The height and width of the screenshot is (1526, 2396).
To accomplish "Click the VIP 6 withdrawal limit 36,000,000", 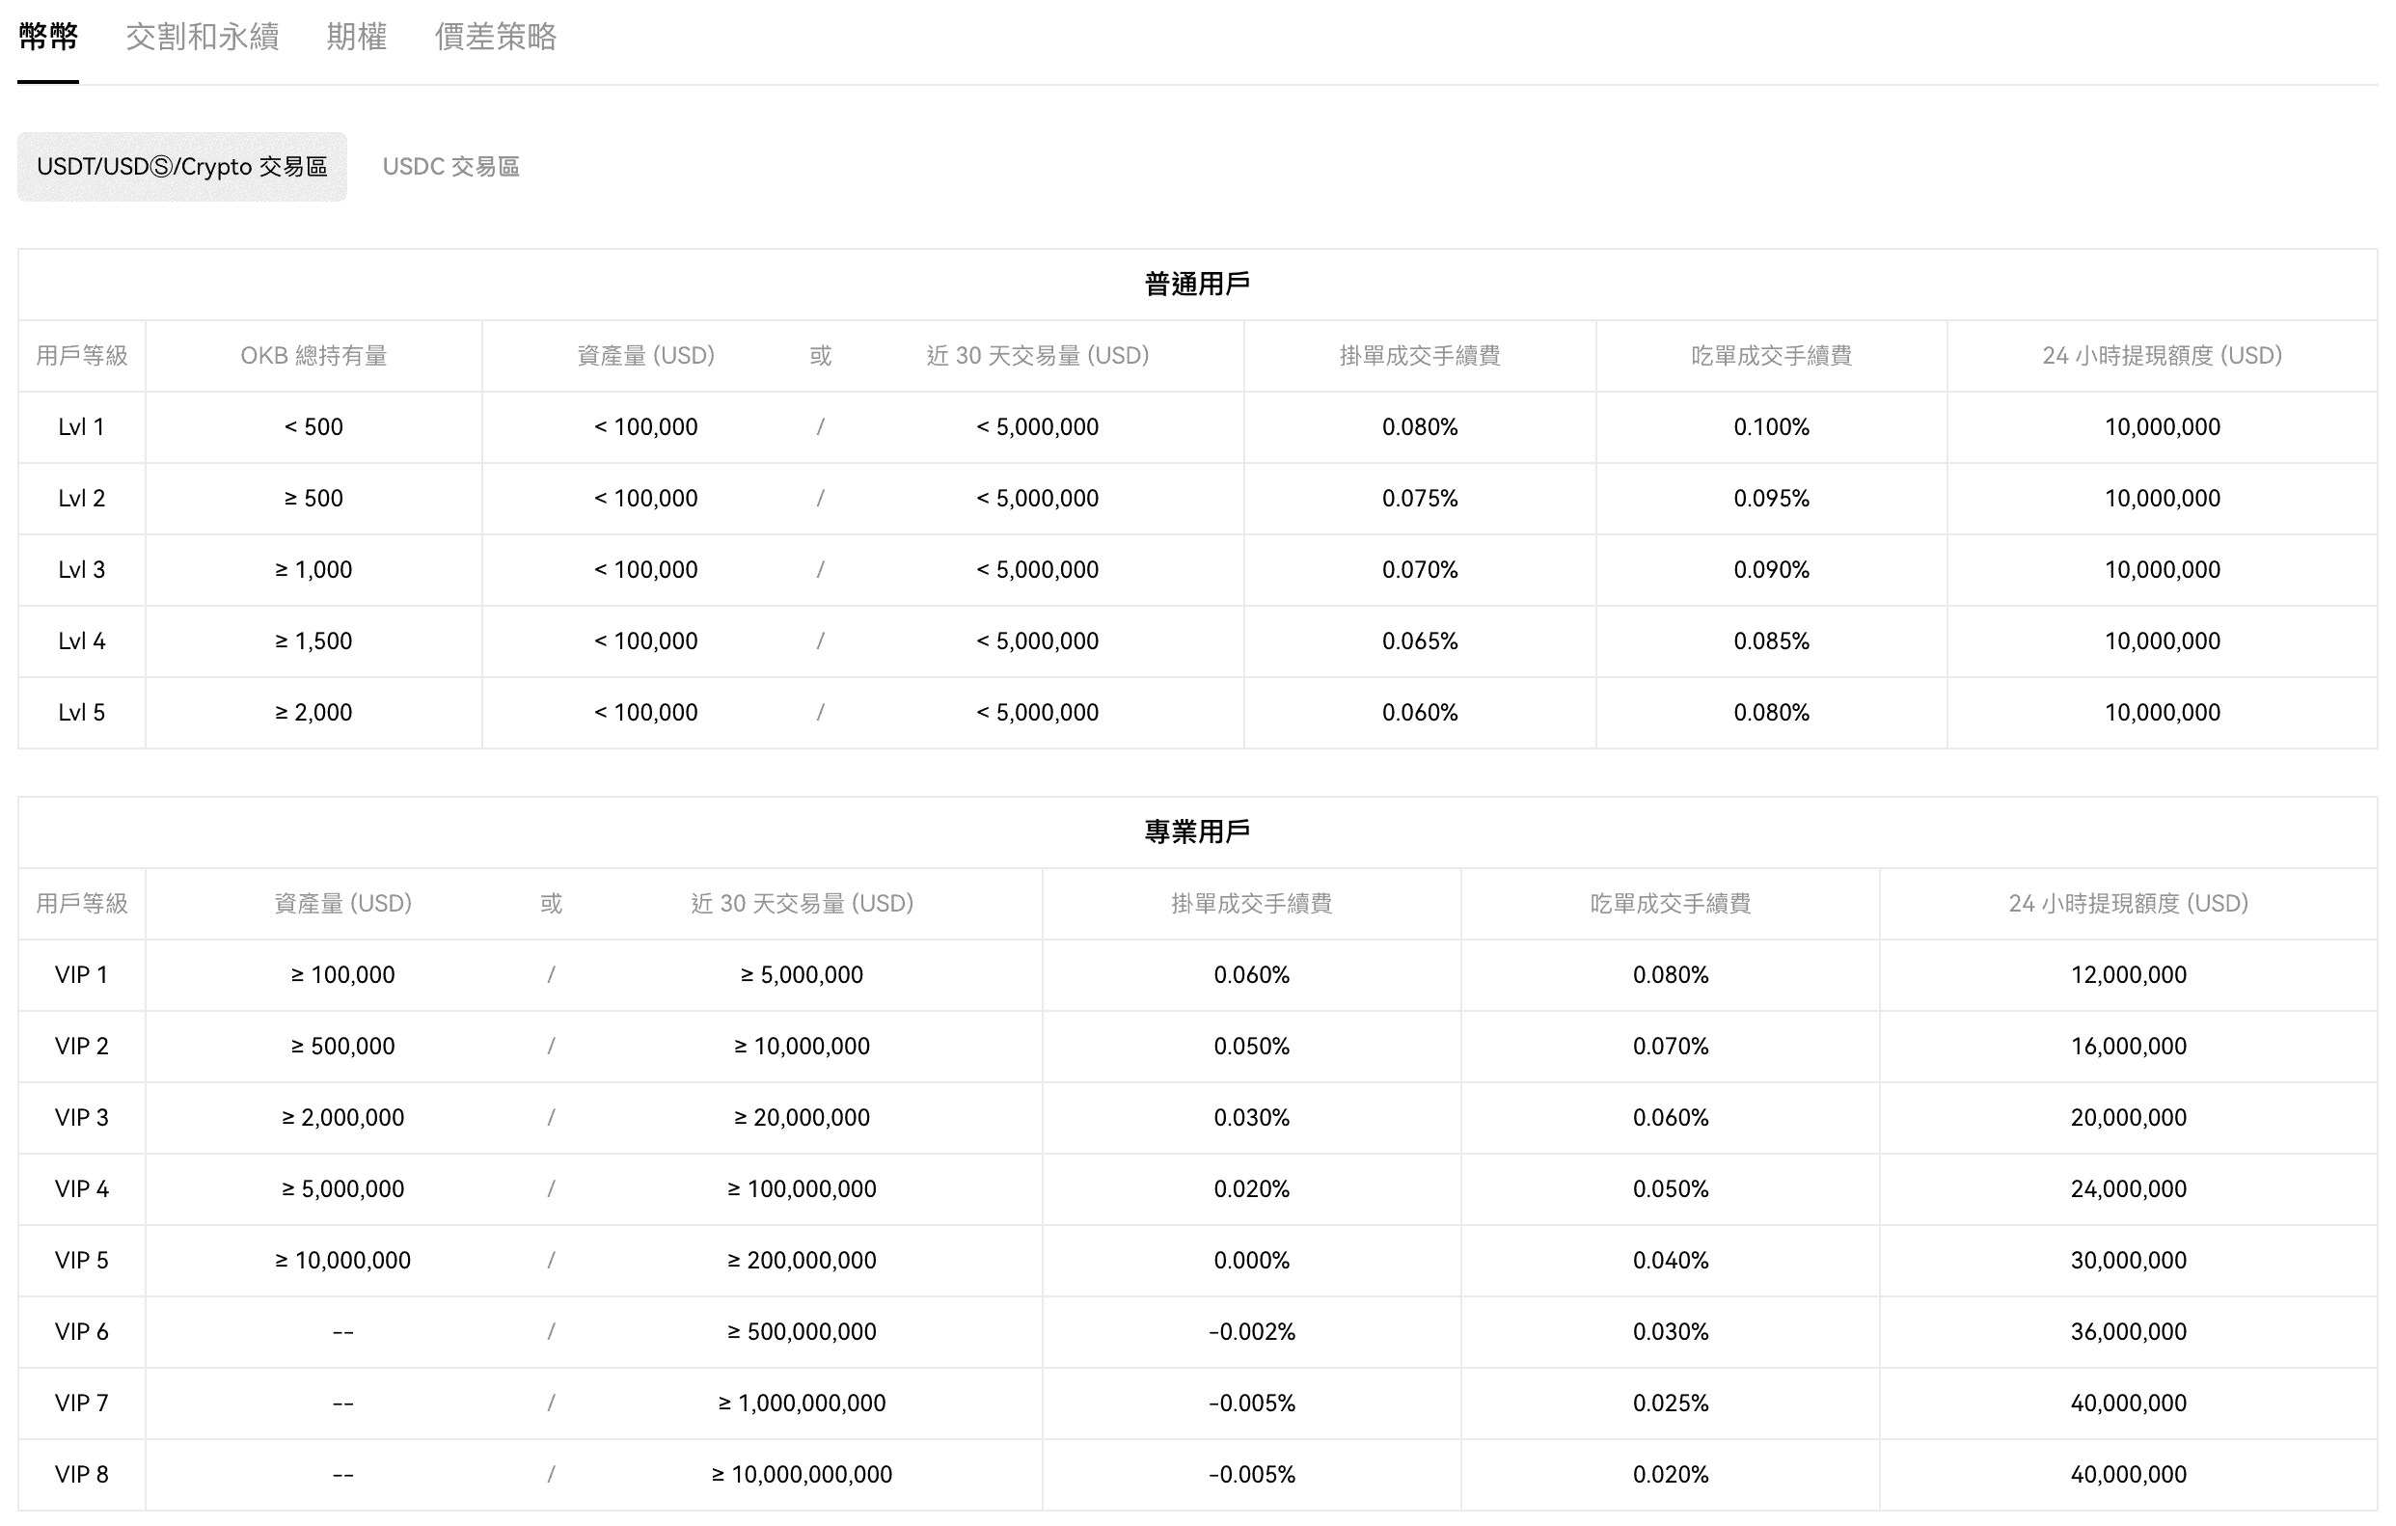I will click(x=2129, y=1332).
